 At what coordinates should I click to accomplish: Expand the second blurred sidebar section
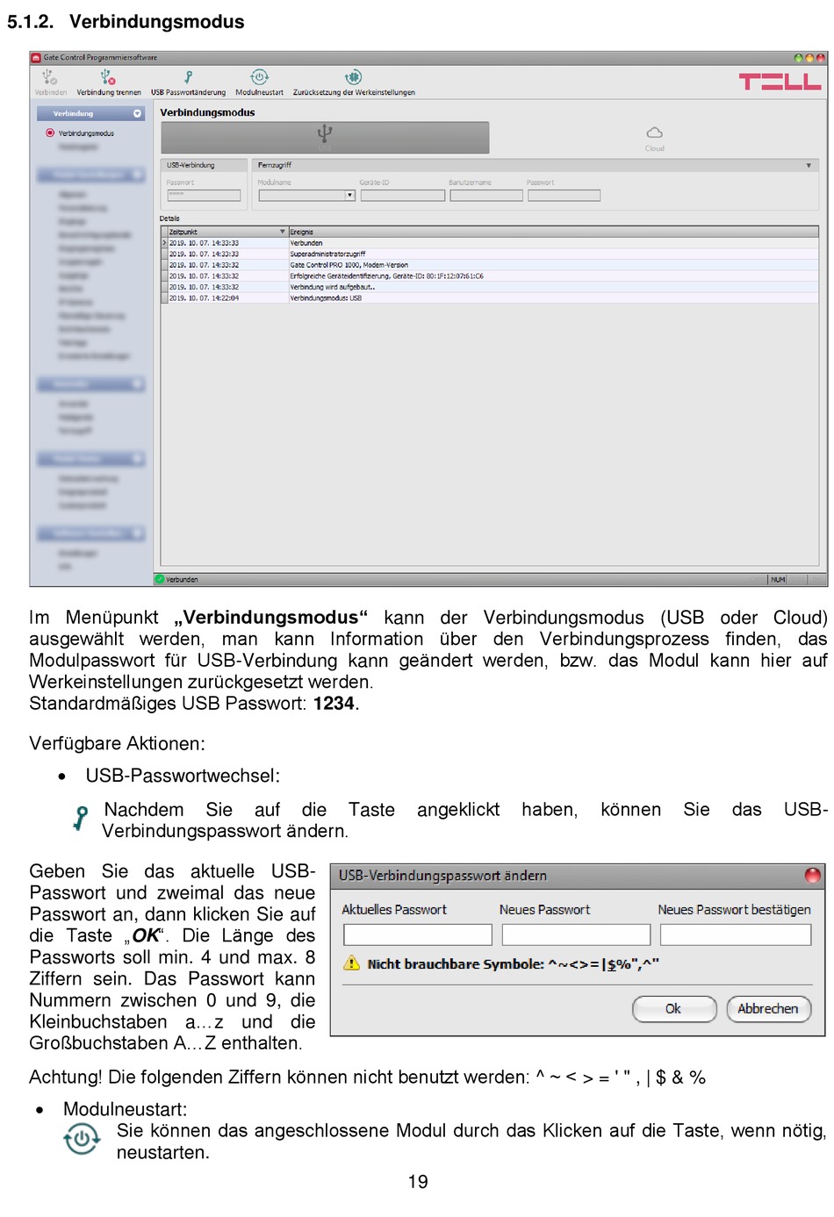(x=137, y=175)
